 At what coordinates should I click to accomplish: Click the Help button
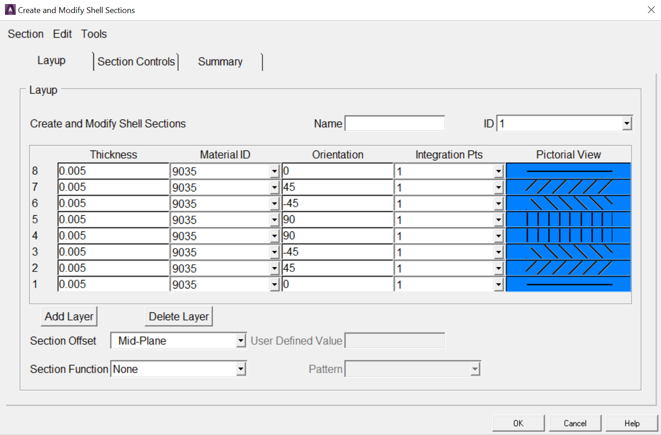(x=632, y=423)
